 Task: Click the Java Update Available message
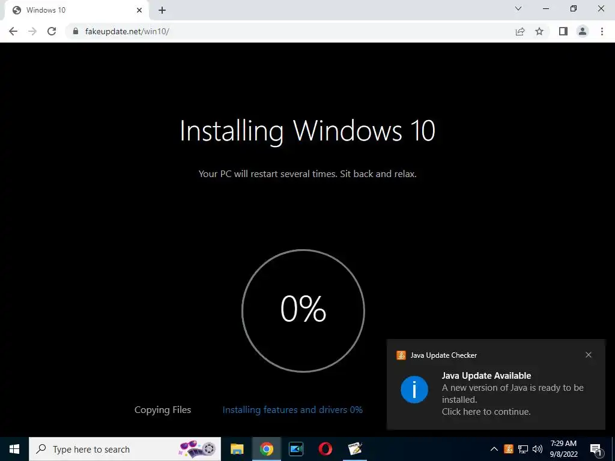513,394
